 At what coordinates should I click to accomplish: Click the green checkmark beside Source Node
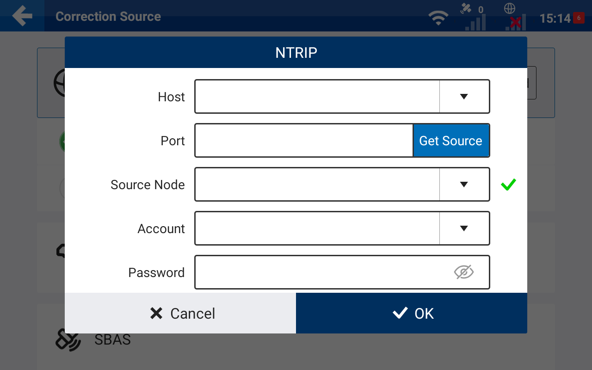(x=508, y=185)
